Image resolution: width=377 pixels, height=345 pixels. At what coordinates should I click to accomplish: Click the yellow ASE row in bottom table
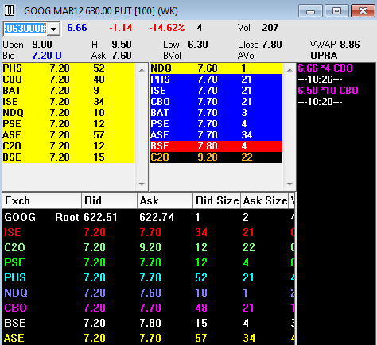pyautogui.click(x=149, y=338)
